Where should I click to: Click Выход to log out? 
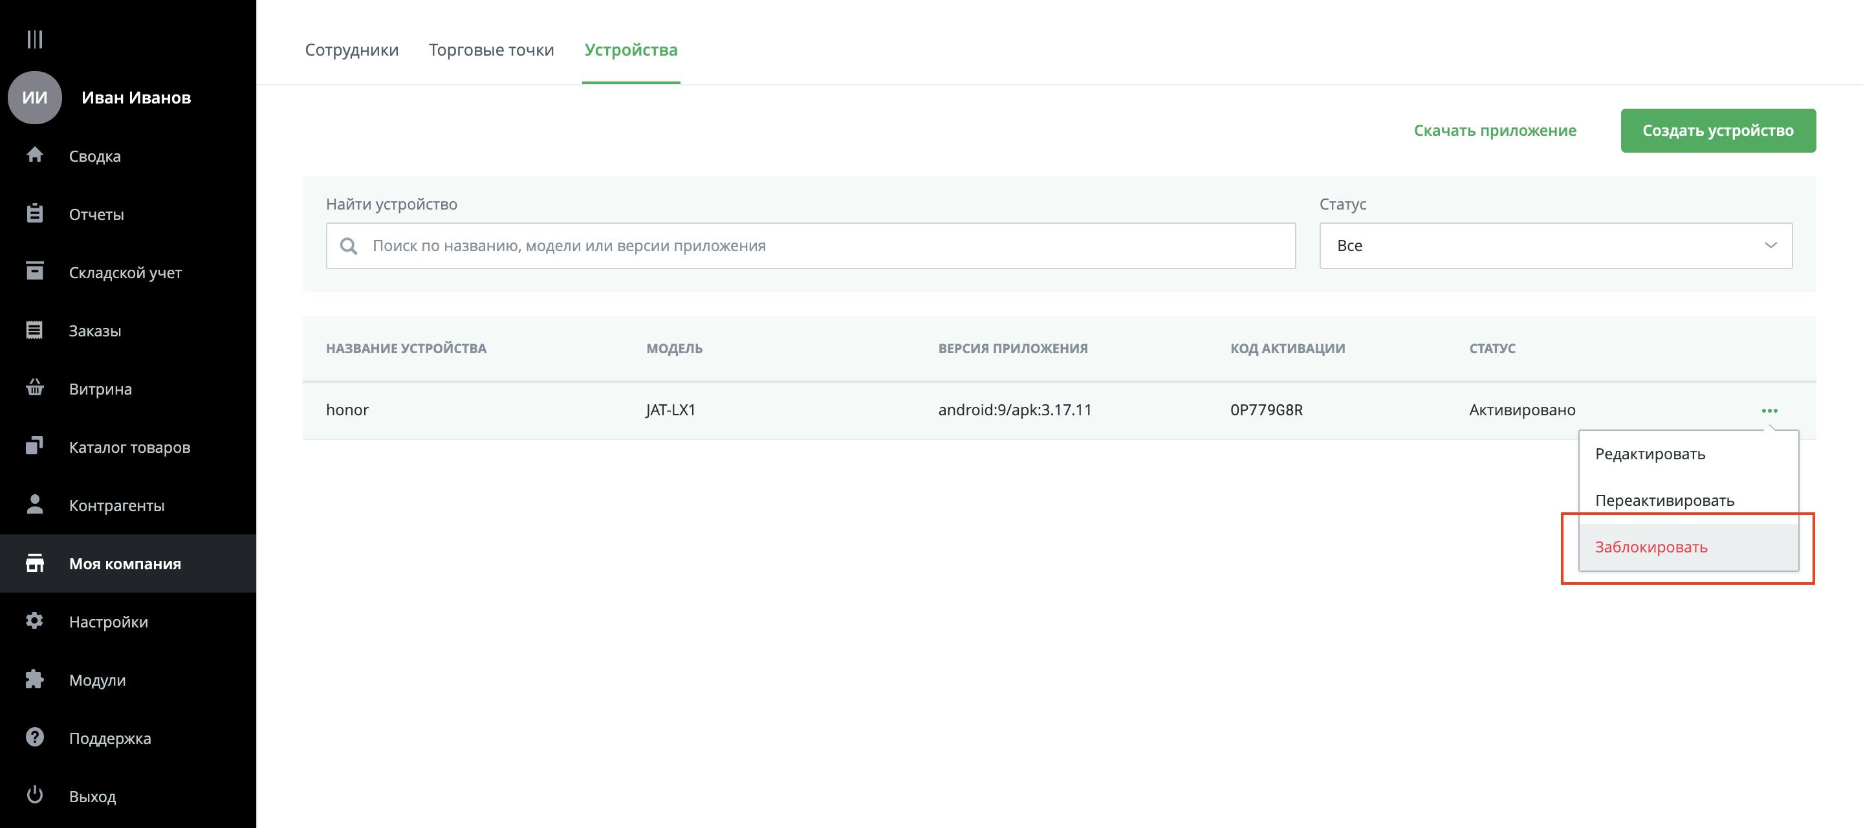coord(128,796)
